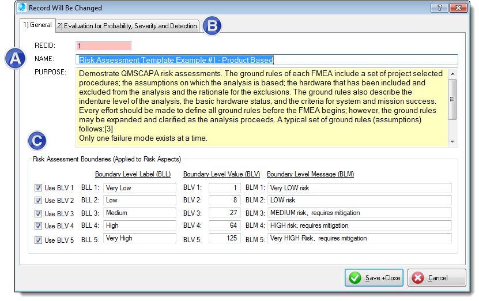Click the green checkmark Save icon
This screenshot has width=479, height=301.
[x=356, y=278]
